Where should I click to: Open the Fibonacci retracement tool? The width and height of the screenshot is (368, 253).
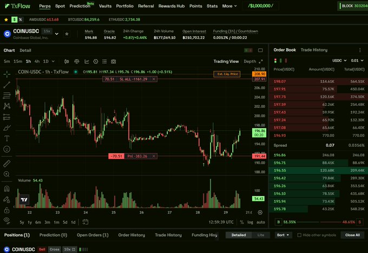tap(7, 95)
